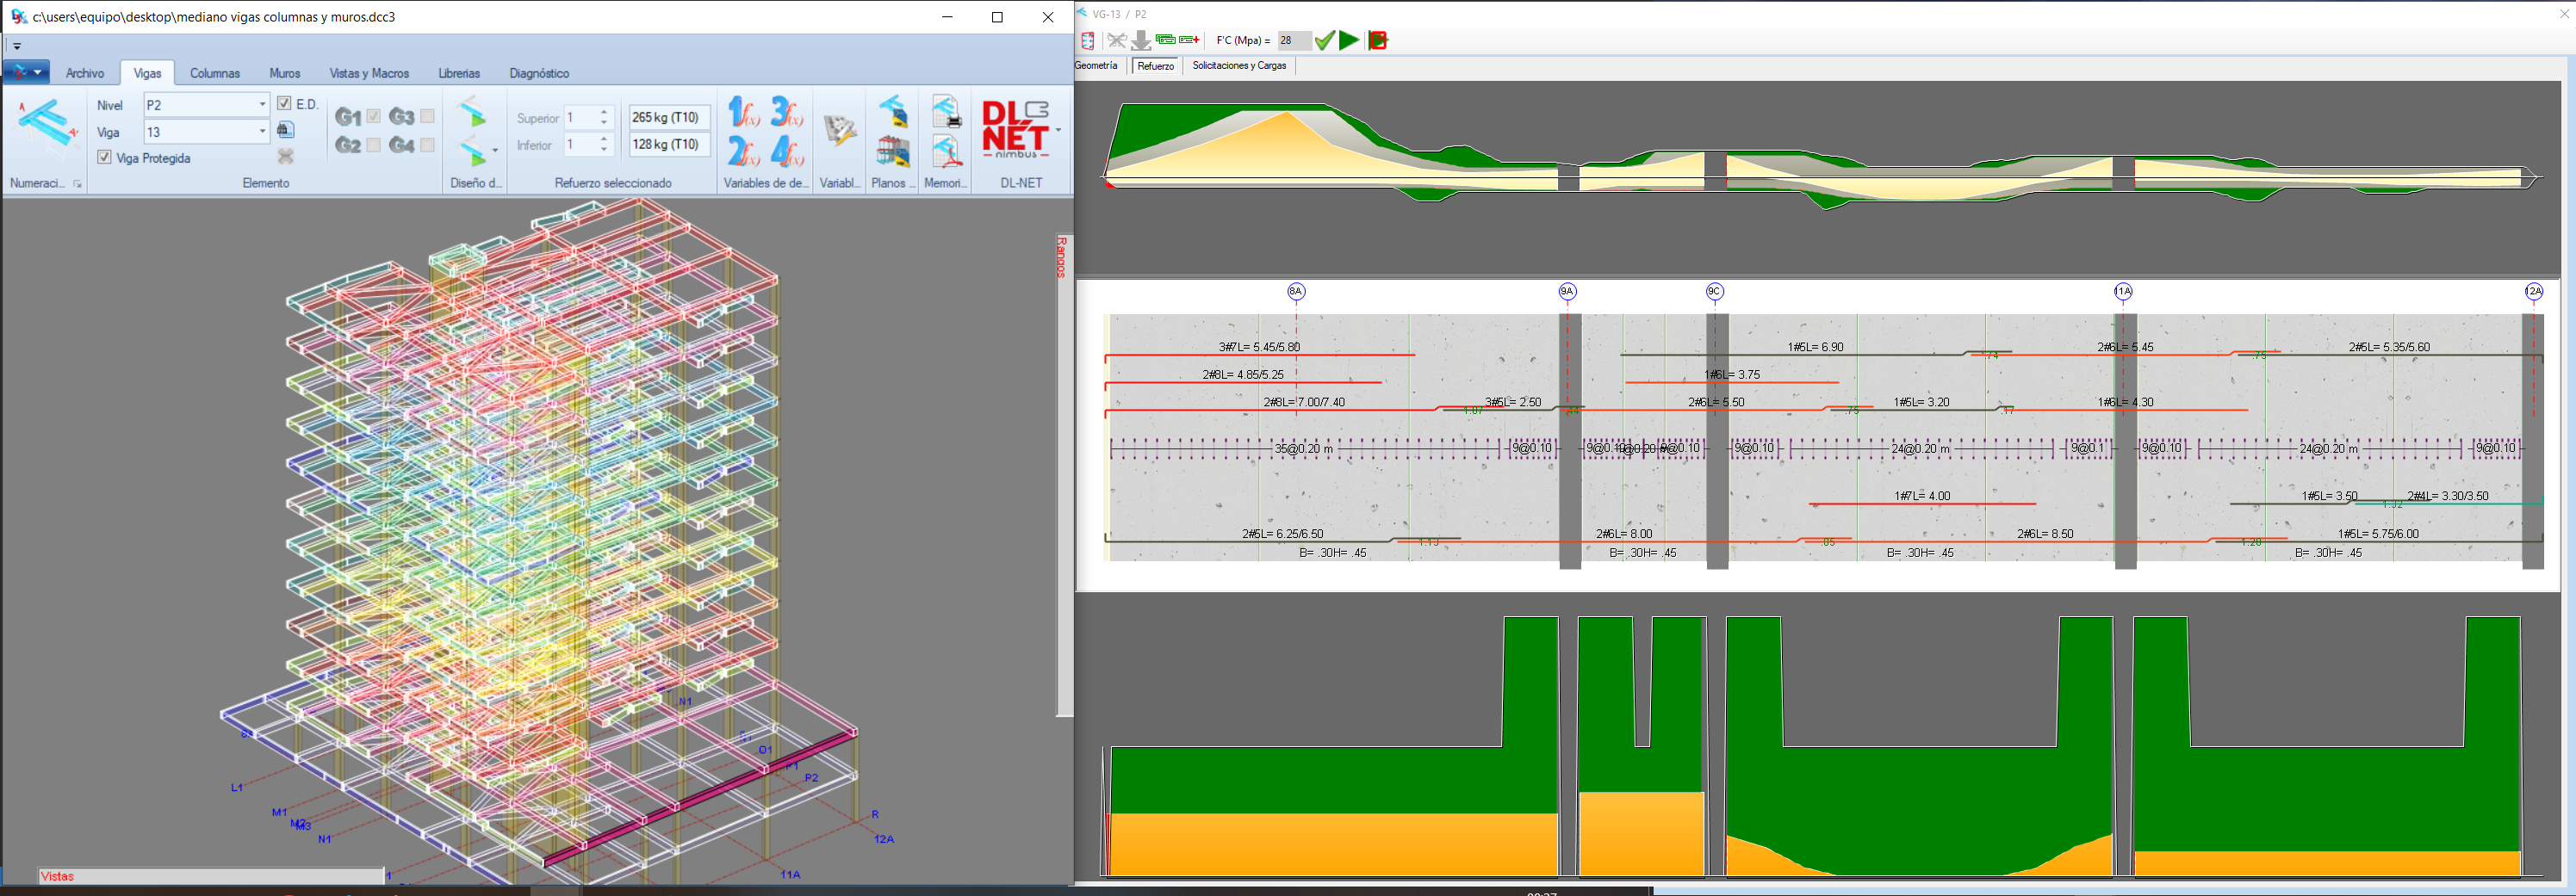Increase Superior value with up stepper
This screenshot has width=2576, height=896.
(x=603, y=112)
